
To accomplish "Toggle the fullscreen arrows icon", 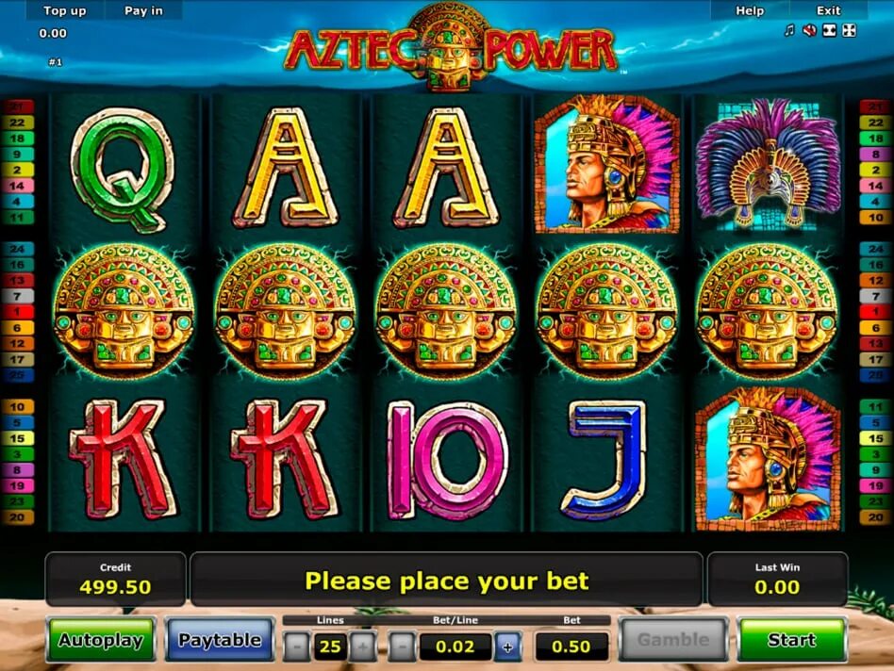I will 849,31.
